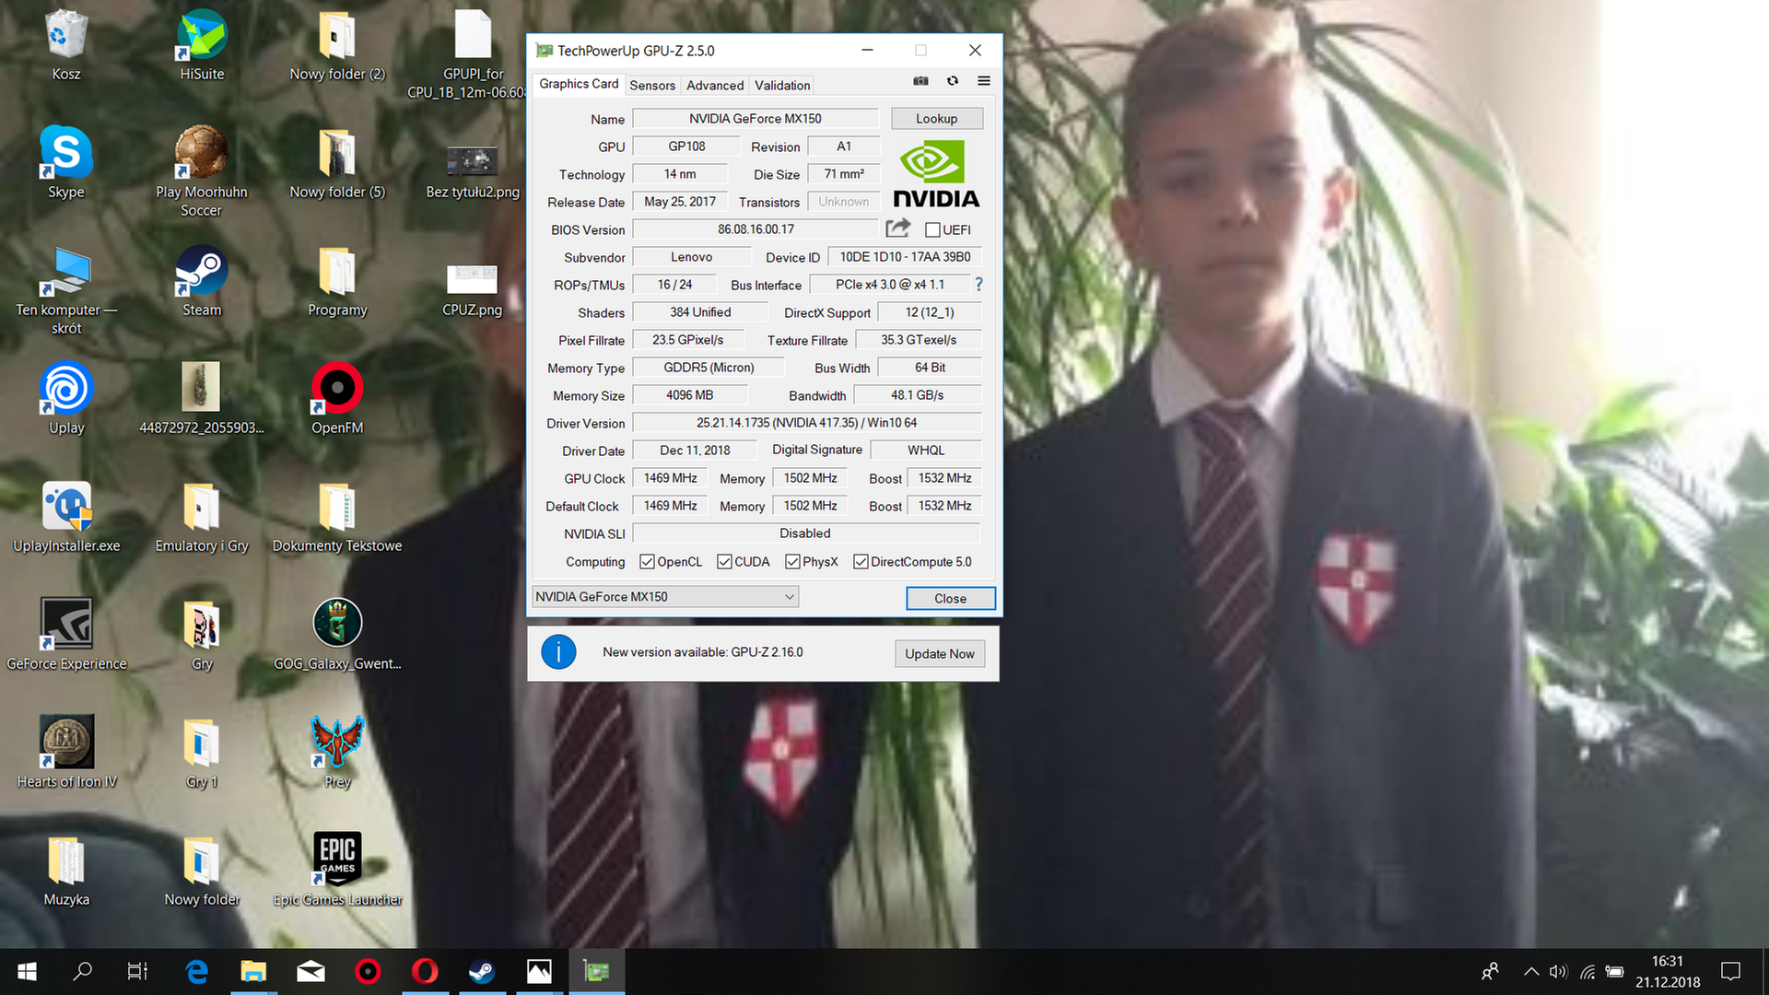This screenshot has width=1769, height=995.
Task: Toggle the UEFI checkbox
Action: 932,229
